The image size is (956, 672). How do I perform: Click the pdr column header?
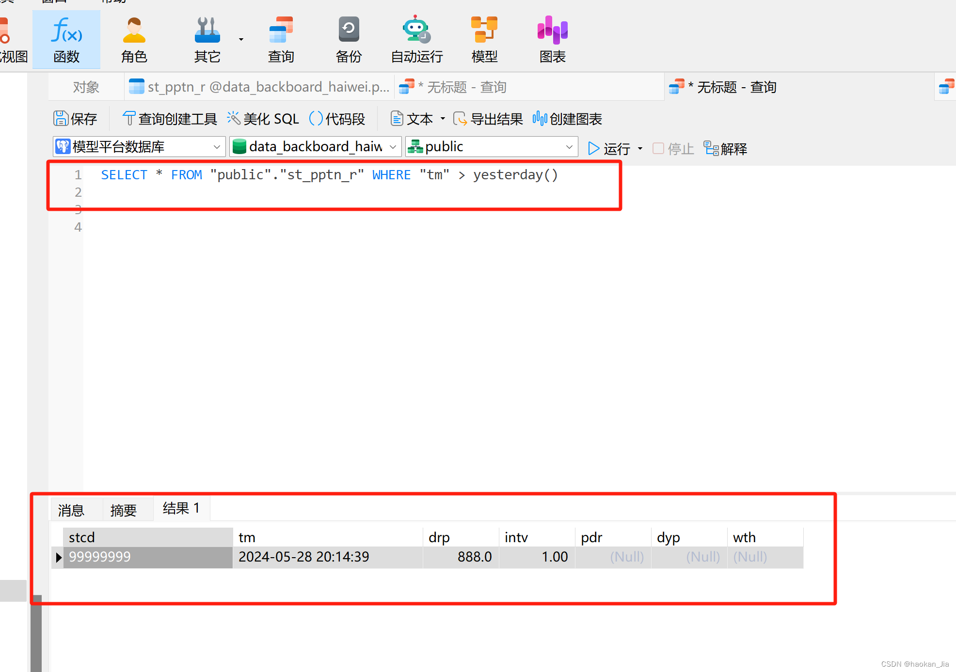(613, 537)
